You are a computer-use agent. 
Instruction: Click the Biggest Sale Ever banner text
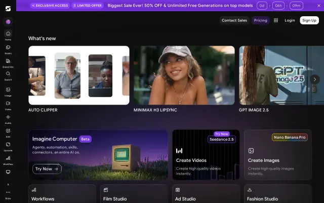[x=180, y=6]
